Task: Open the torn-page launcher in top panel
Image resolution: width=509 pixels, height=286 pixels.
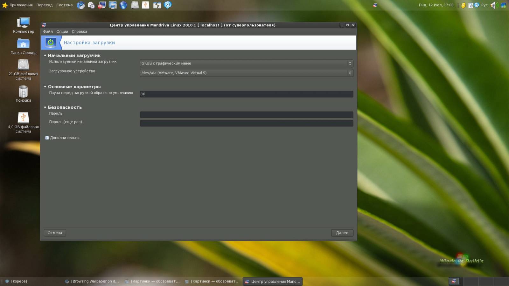Action: tap(157, 5)
